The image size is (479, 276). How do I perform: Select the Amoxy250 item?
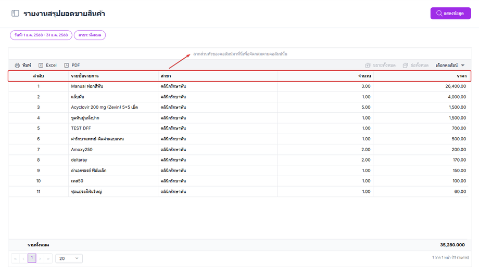[82, 150]
